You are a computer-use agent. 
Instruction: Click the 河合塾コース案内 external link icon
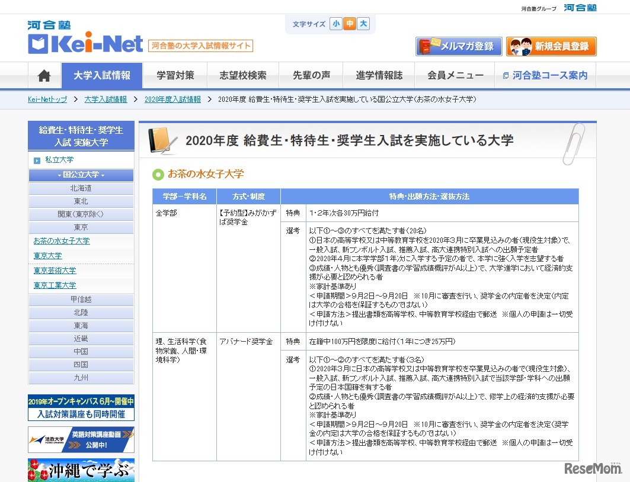[x=507, y=75]
